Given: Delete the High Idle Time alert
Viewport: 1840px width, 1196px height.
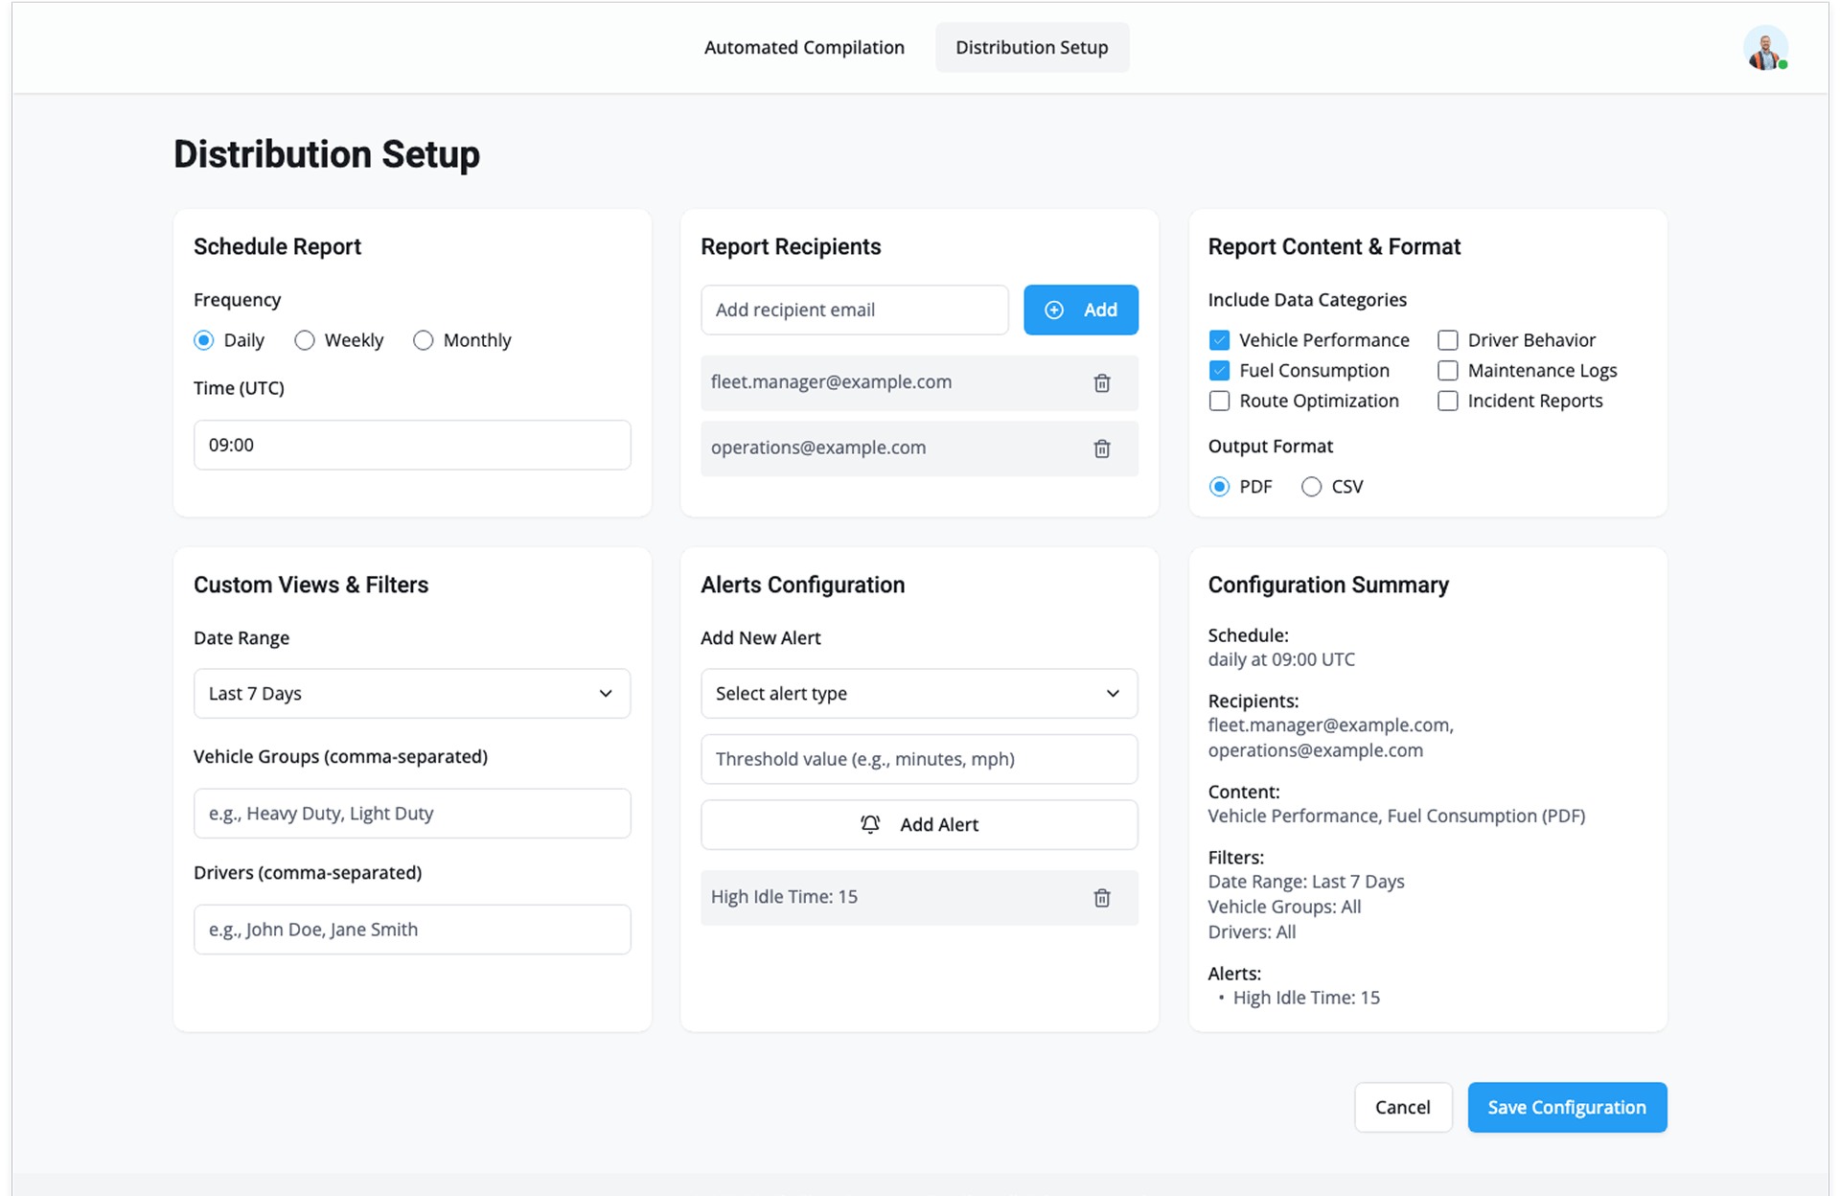Looking at the screenshot, I should tap(1102, 898).
